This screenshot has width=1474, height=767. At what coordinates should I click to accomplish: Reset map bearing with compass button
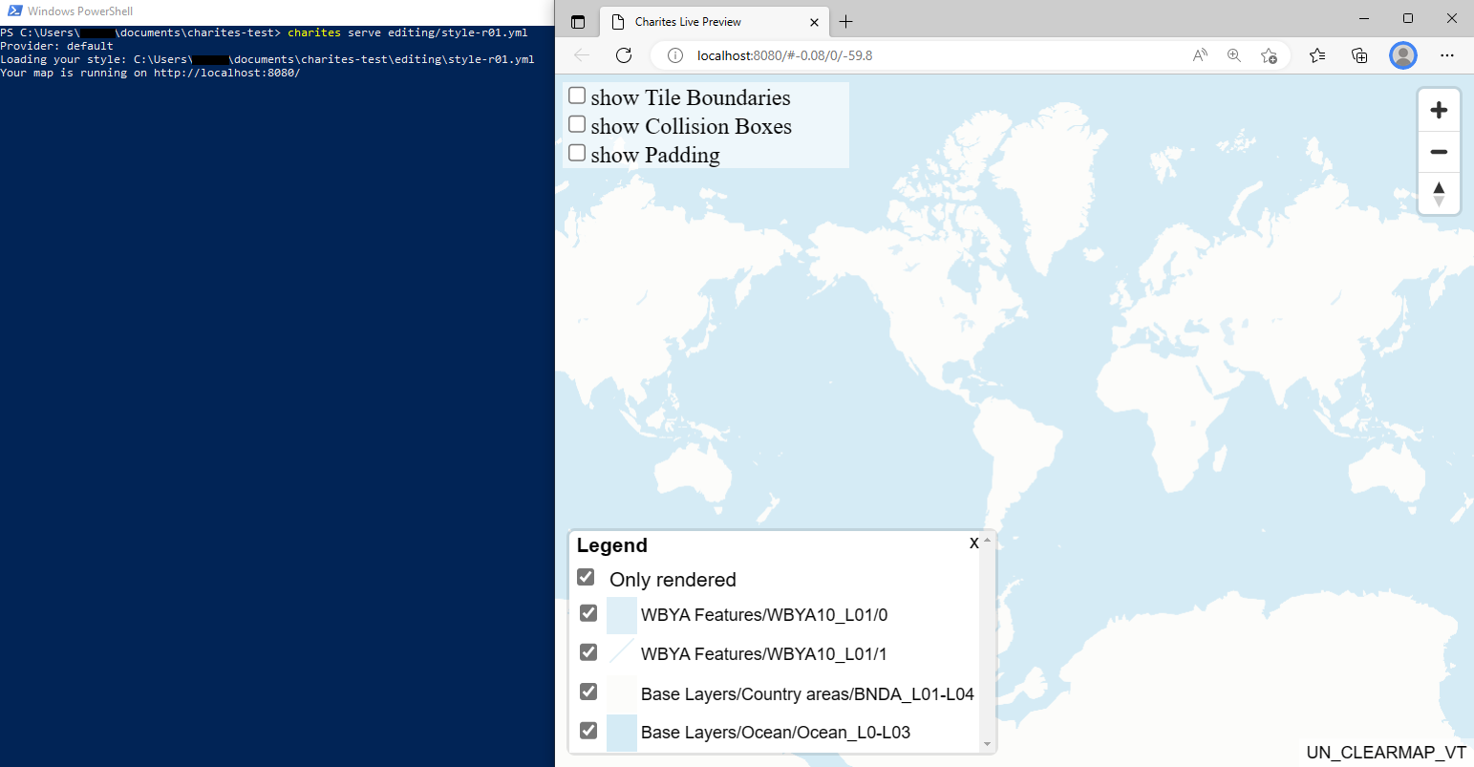tap(1439, 193)
